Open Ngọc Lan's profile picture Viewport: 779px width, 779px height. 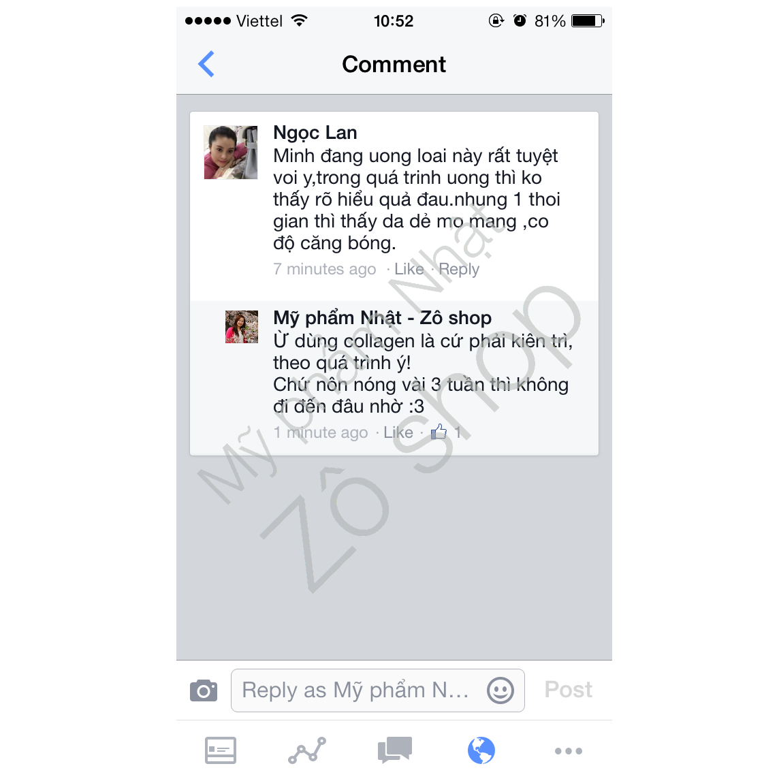coord(231,152)
